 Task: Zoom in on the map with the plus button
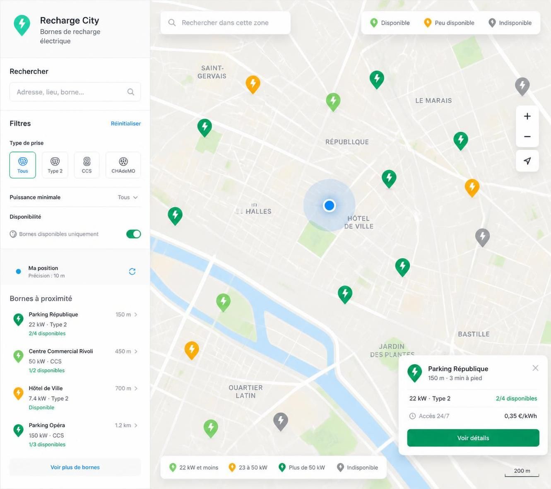527,116
